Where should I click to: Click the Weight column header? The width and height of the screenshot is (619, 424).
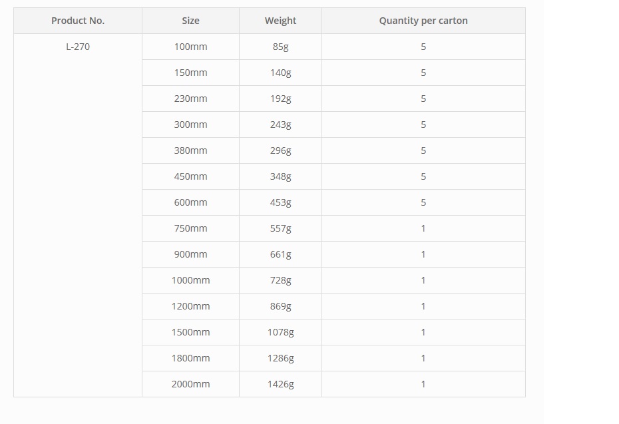click(x=280, y=21)
